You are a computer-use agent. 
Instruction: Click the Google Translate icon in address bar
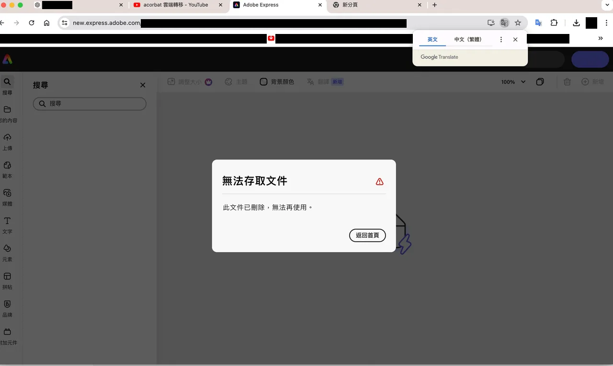coord(504,23)
